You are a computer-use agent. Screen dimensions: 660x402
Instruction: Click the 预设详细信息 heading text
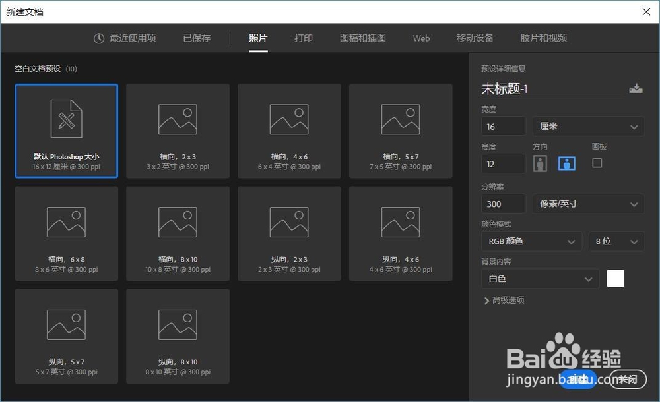pos(504,69)
